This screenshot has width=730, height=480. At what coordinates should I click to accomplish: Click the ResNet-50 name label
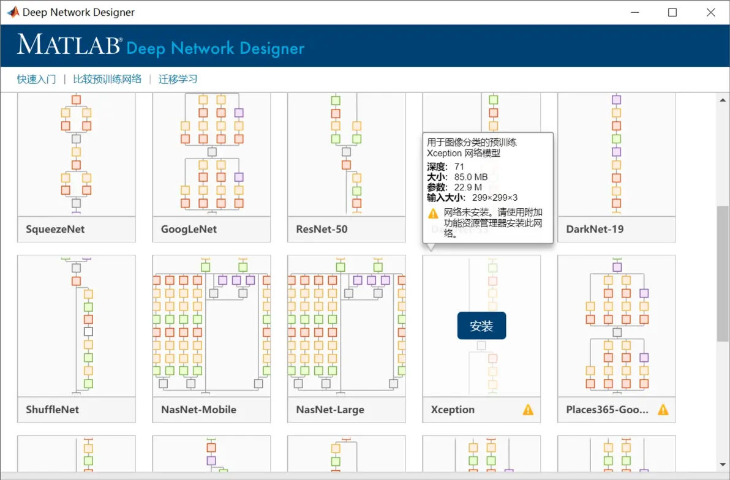coord(322,229)
